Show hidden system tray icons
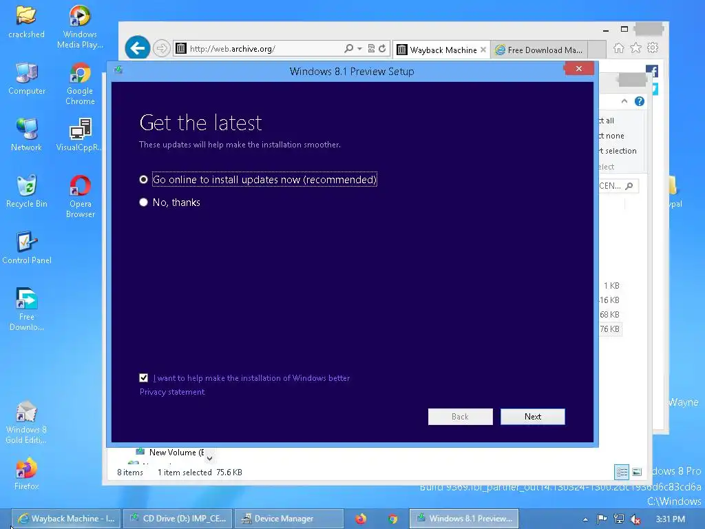705x529 pixels. pyautogui.click(x=585, y=519)
